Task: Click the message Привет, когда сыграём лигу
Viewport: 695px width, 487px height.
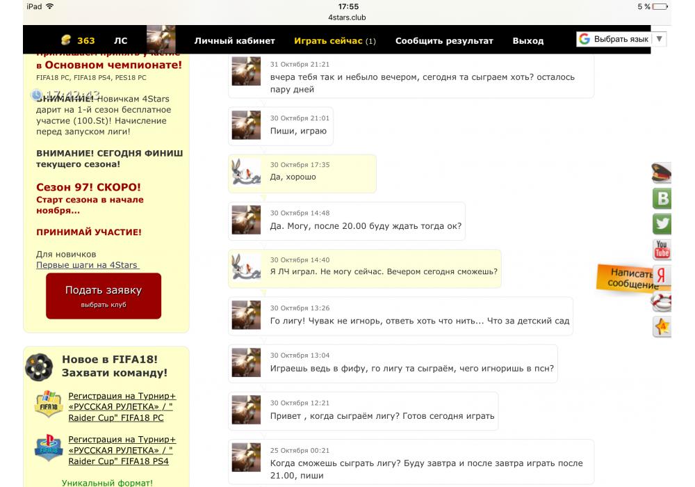Action: (x=382, y=416)
